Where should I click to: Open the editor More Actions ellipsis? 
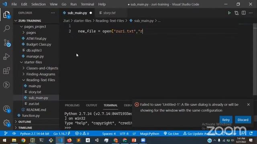[x=251, y=13]
